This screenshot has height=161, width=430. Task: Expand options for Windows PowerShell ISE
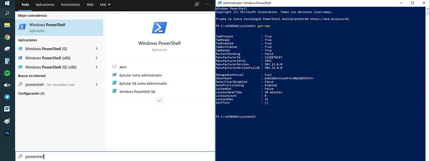pyautogui.click(x=97, y=49)
